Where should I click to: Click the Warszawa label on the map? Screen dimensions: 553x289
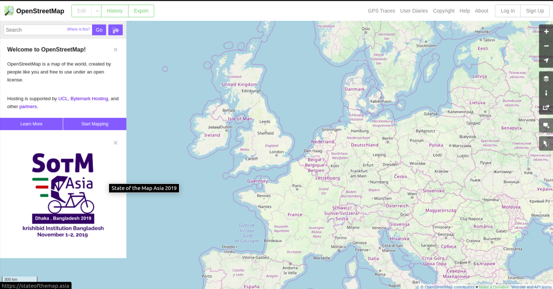461,146
